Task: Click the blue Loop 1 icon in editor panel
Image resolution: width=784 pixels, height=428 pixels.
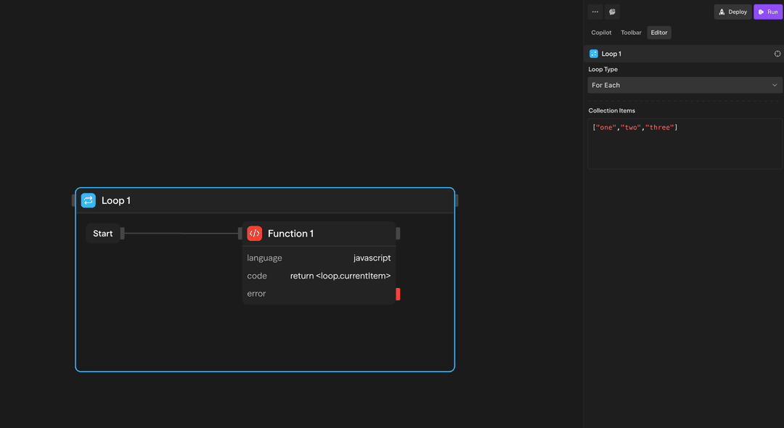Action: tap(594, 54)
